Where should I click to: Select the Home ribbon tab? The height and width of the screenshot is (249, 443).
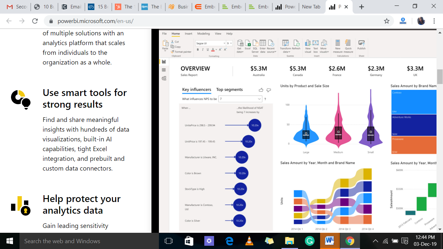pyautogui.click(x=175, y=34)
